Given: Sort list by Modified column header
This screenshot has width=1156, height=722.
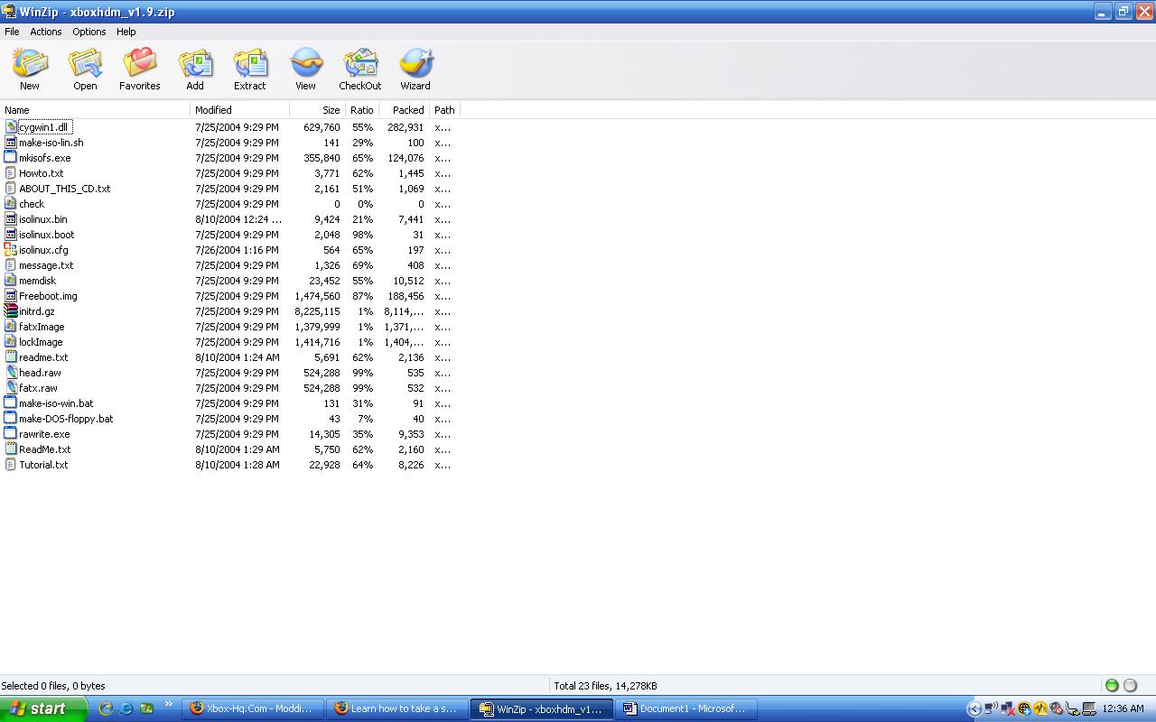Looking at the screenshot, I should coord(240,110).
